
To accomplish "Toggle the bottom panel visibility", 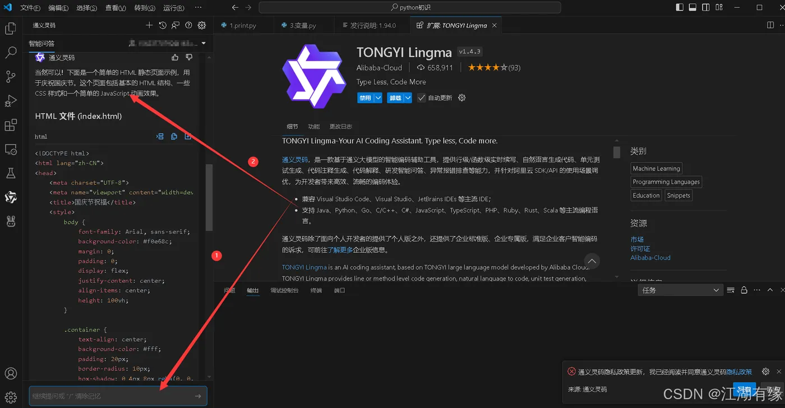I will 692,7.
